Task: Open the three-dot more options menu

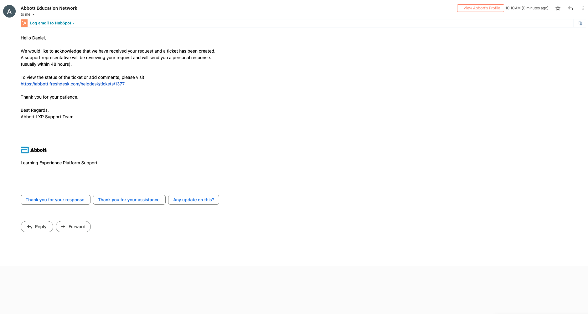Action: tap(583, 8)
